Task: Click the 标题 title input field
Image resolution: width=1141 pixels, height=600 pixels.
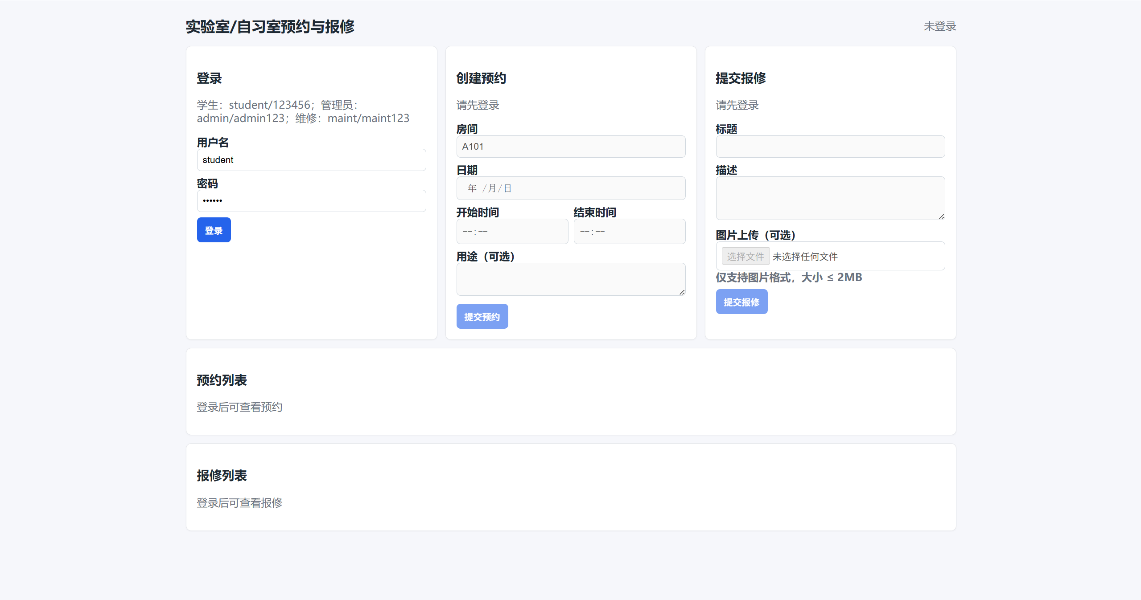Action: tap(830, 147)
